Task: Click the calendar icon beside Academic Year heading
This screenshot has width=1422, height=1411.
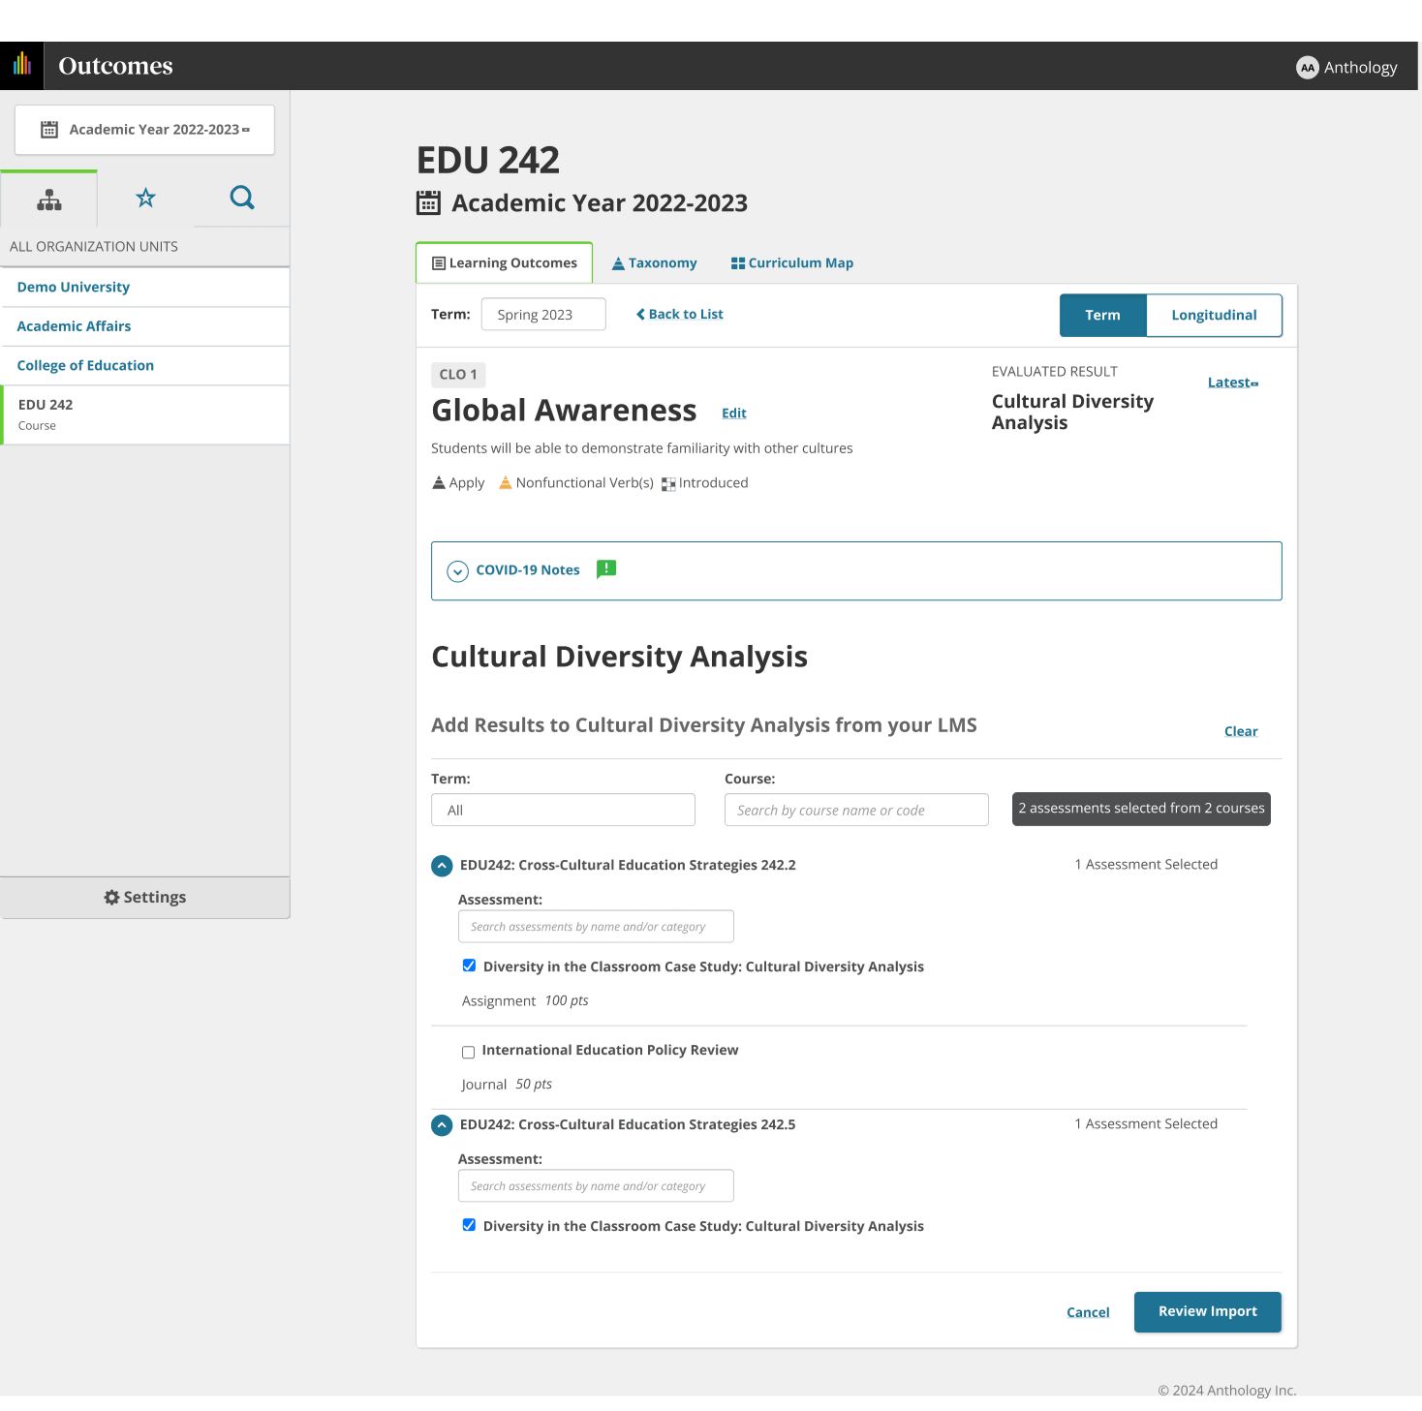Action: (x=428, y=202)
